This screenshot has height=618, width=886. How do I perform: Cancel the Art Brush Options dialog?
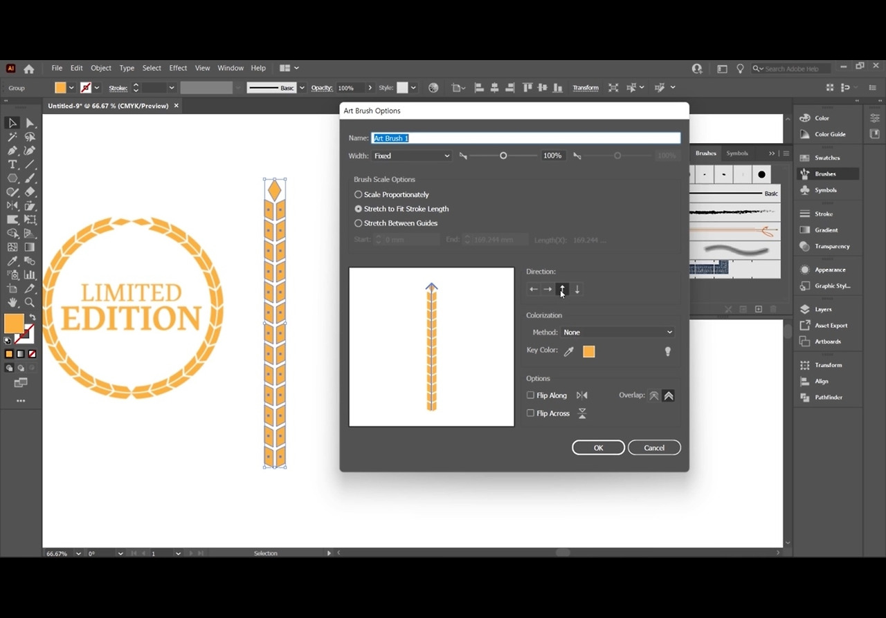pos(654,448)
